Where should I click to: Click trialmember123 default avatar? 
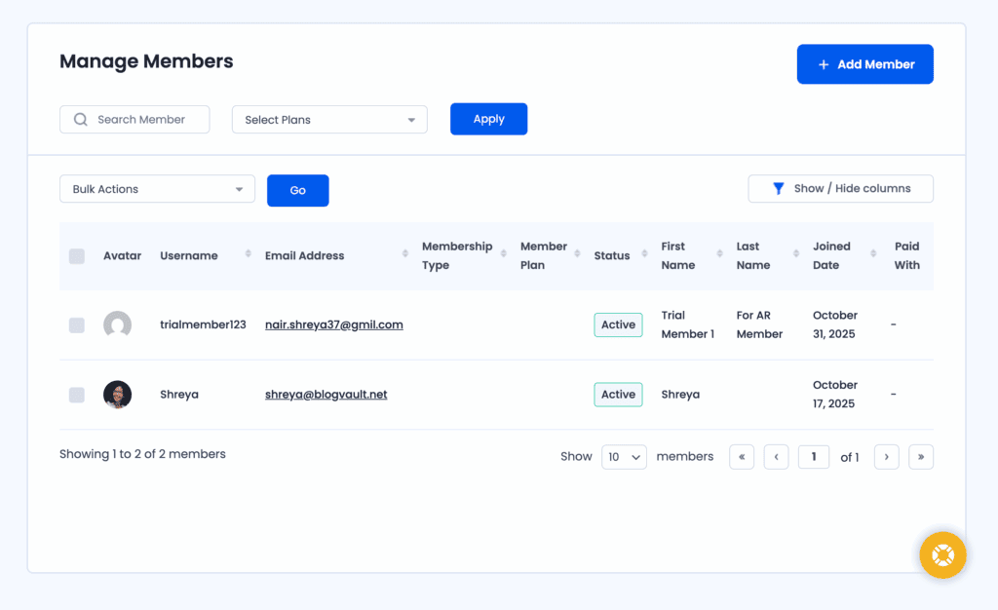117,324
